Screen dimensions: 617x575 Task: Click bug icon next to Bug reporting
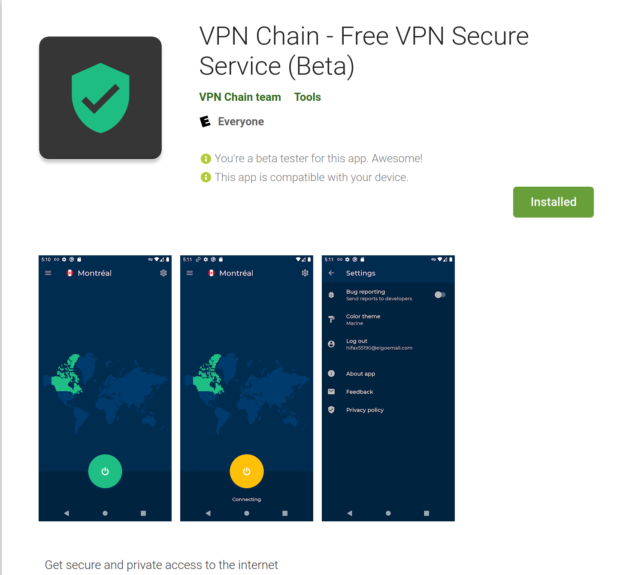coord(331,295)
